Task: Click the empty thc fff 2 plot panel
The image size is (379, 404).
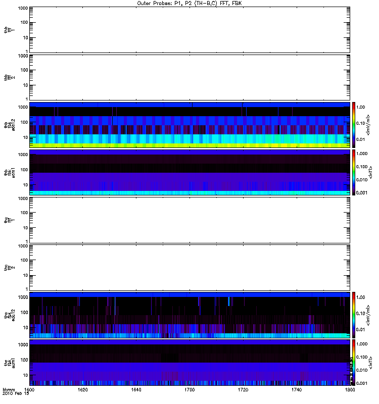Action: (189, 268)
